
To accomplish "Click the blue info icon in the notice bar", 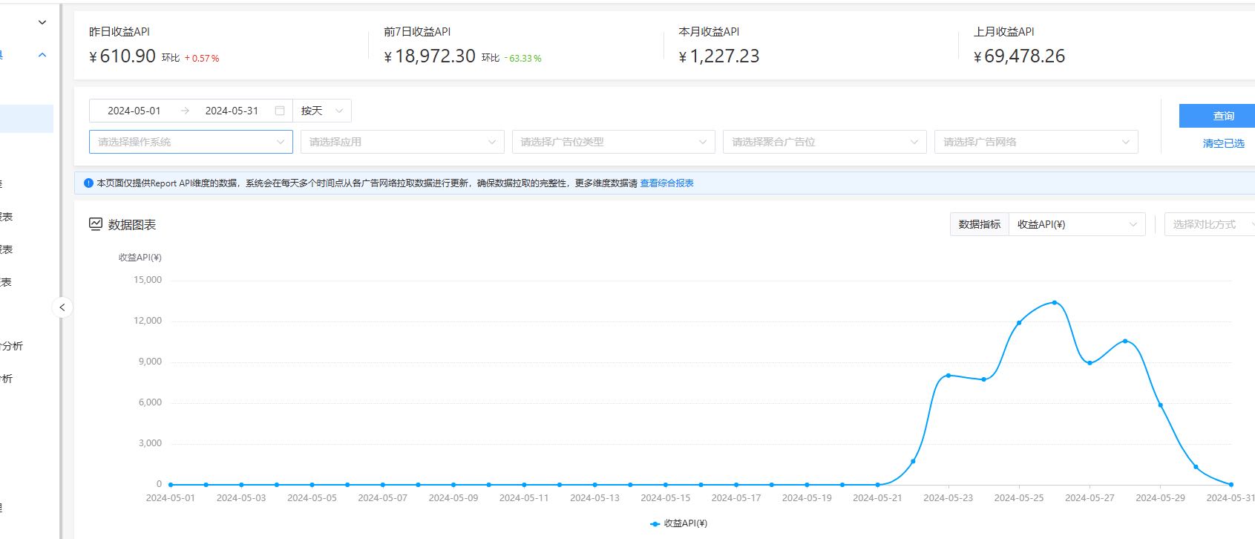I will tap(88, 183).
